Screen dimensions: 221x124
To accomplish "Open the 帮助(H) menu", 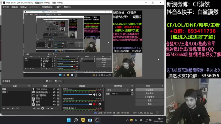I will tap(67, 7).
